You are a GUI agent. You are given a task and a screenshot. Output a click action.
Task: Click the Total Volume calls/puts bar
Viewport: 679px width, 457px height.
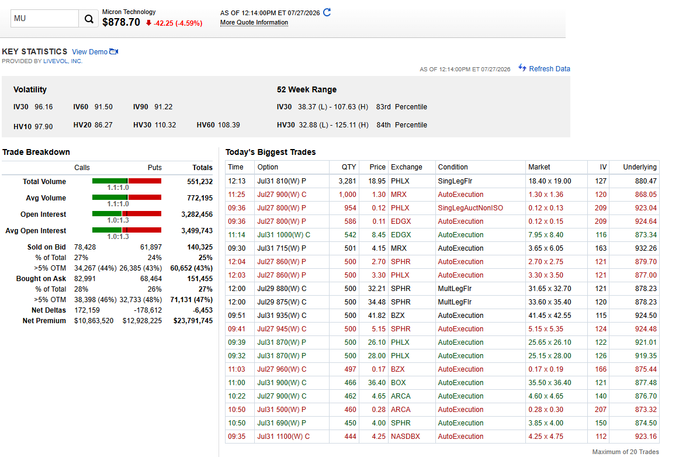127,181
